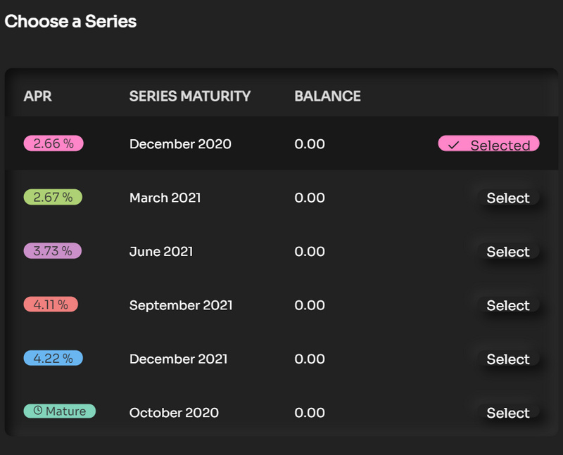Select the September 2021 series

tap(507, 305)
